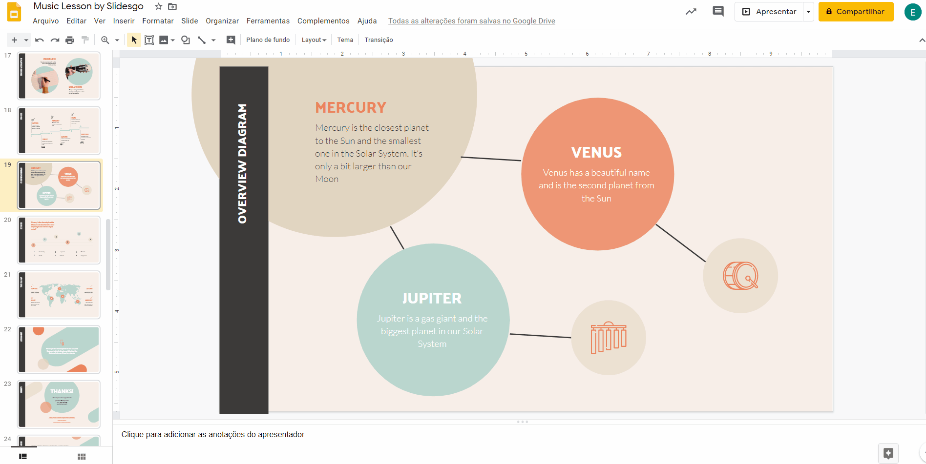Click Plano de fundo button
926x464 pixels.
click(268, 40)
